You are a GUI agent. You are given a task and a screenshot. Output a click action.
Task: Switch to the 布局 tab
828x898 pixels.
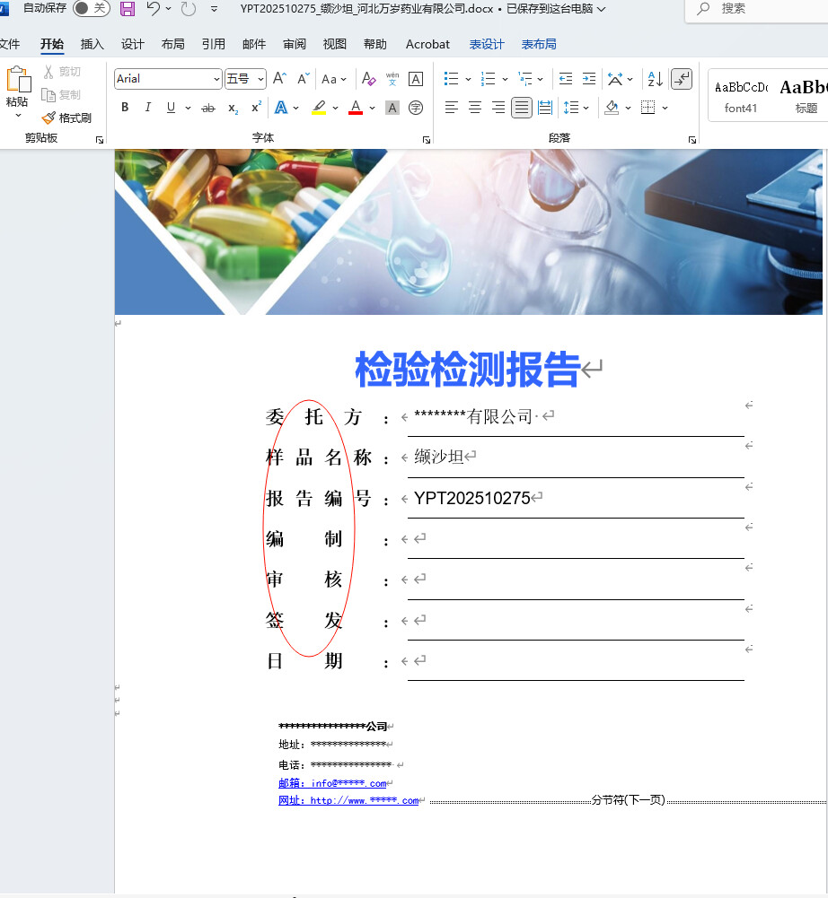click(x=172, y=44)
